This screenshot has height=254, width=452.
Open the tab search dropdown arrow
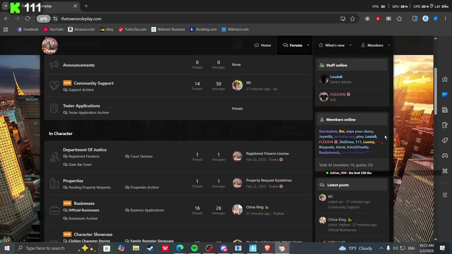point(6,6)
